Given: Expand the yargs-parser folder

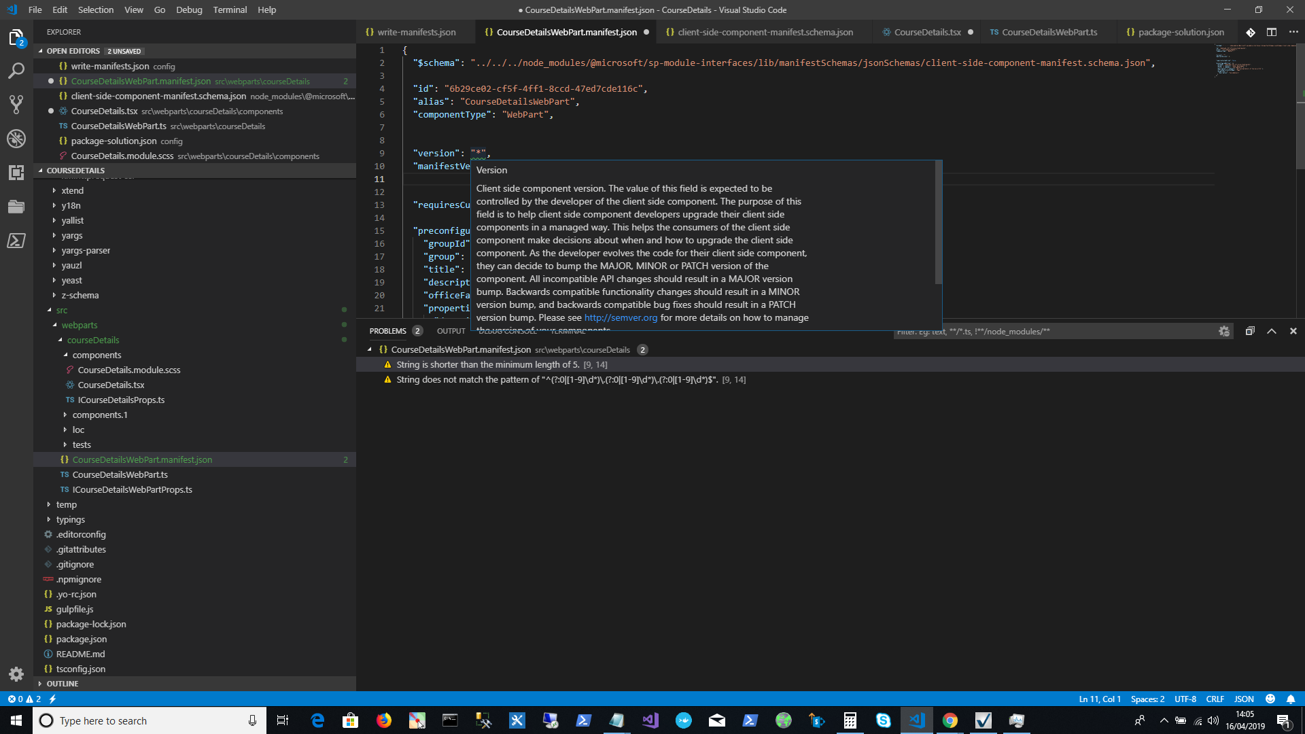Looking at the screenshot, I should pyautogui.click(x=86, y=250).
